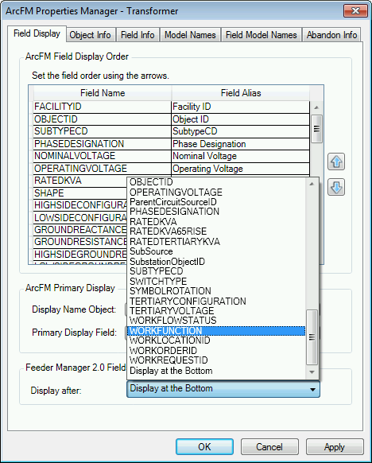372x463 pixels.
Task: Click the Facility ID alias cell
Action: [240, 107]
